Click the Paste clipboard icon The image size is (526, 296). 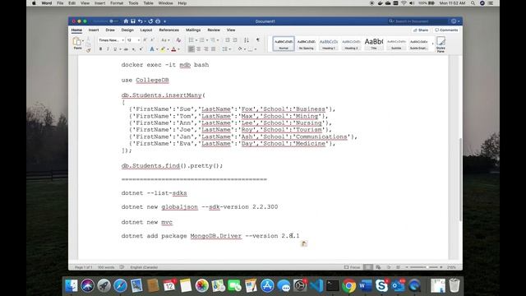tap(76, 42)
